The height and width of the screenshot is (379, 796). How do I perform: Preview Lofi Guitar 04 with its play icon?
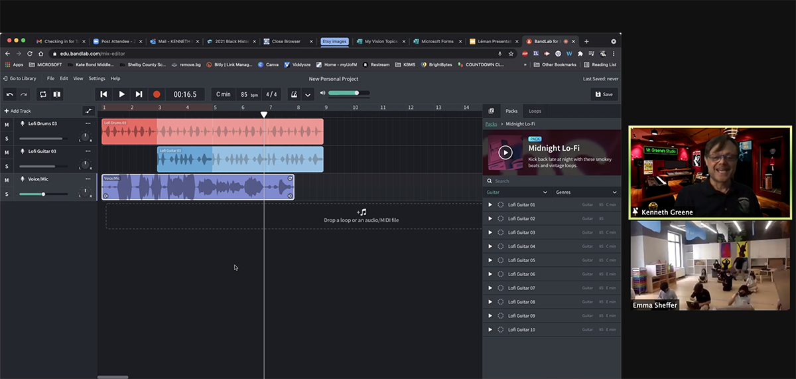(x=490, y=246)
